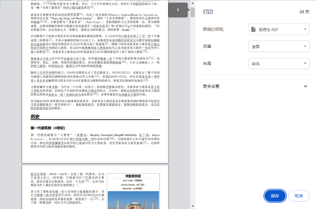This screenshot has width=317, height=209.
Task: Click the Hagia Sophia photo in preview
Action: (133, 200)
